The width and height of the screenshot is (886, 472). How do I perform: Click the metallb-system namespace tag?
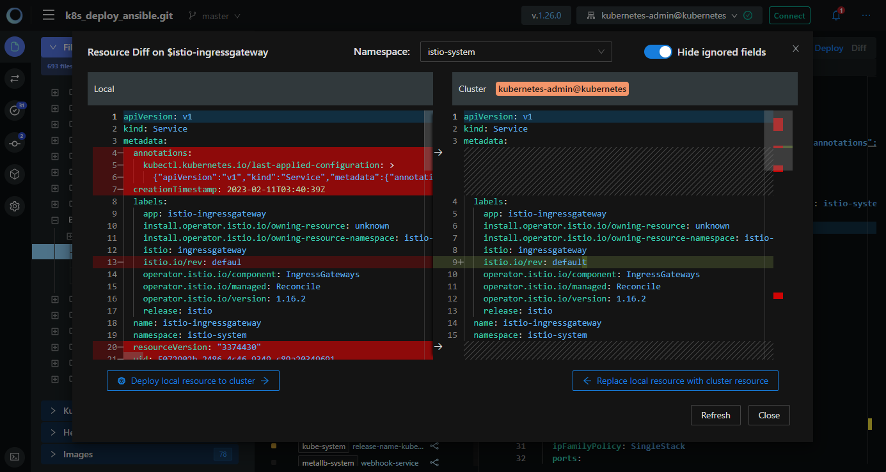click(x=328, y=463)
